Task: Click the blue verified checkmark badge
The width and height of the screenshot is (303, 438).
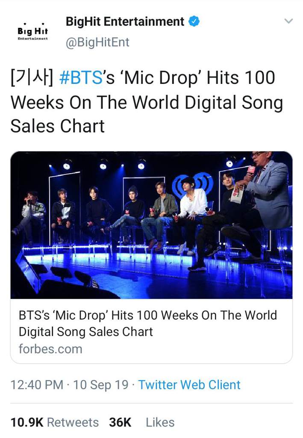Action: [194, 21]
